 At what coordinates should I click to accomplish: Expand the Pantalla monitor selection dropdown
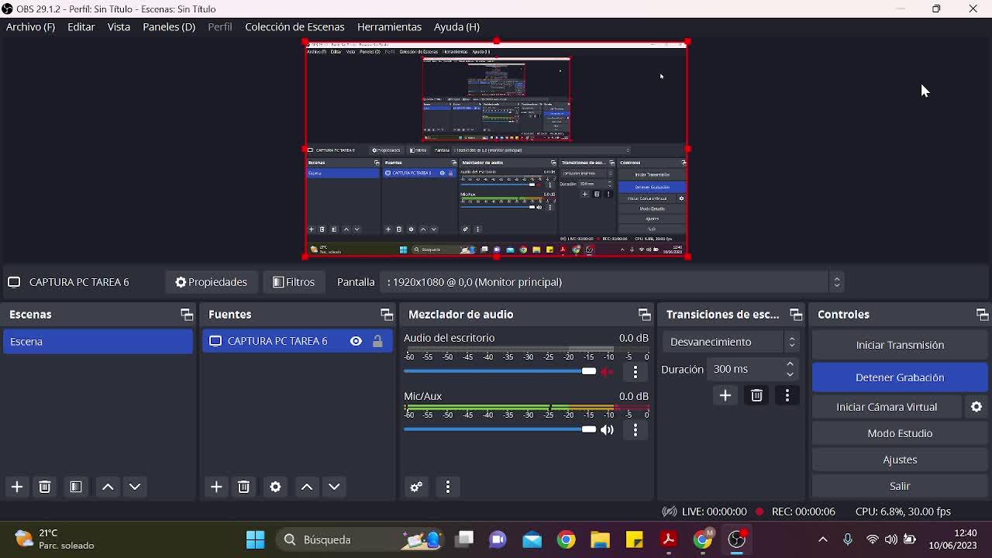[836, 282]
